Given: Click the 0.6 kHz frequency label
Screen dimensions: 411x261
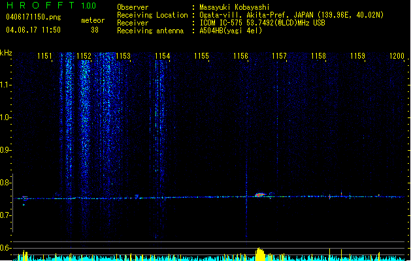Looking at the screenshot, I should click(5, 248).
